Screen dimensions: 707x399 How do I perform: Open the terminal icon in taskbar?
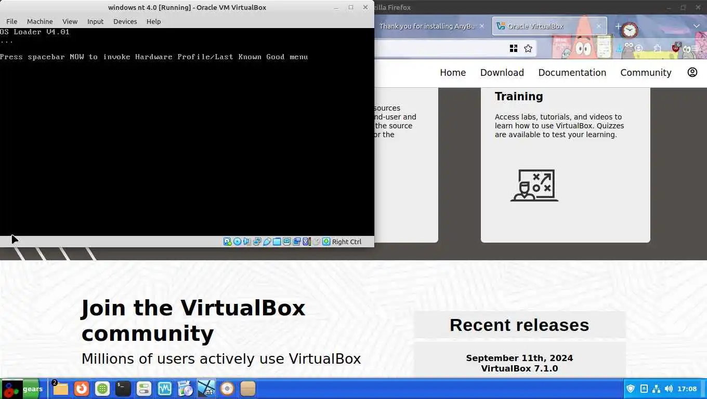click(123, 389)
